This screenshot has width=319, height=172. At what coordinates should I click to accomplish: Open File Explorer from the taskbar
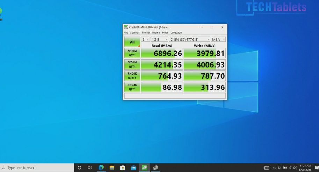(112, 167)
